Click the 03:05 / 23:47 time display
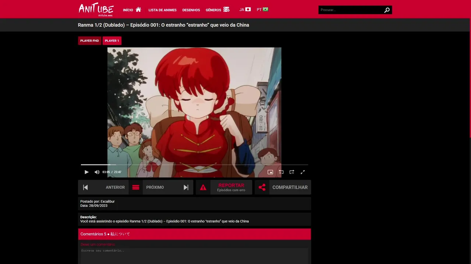 coord(112,172)
